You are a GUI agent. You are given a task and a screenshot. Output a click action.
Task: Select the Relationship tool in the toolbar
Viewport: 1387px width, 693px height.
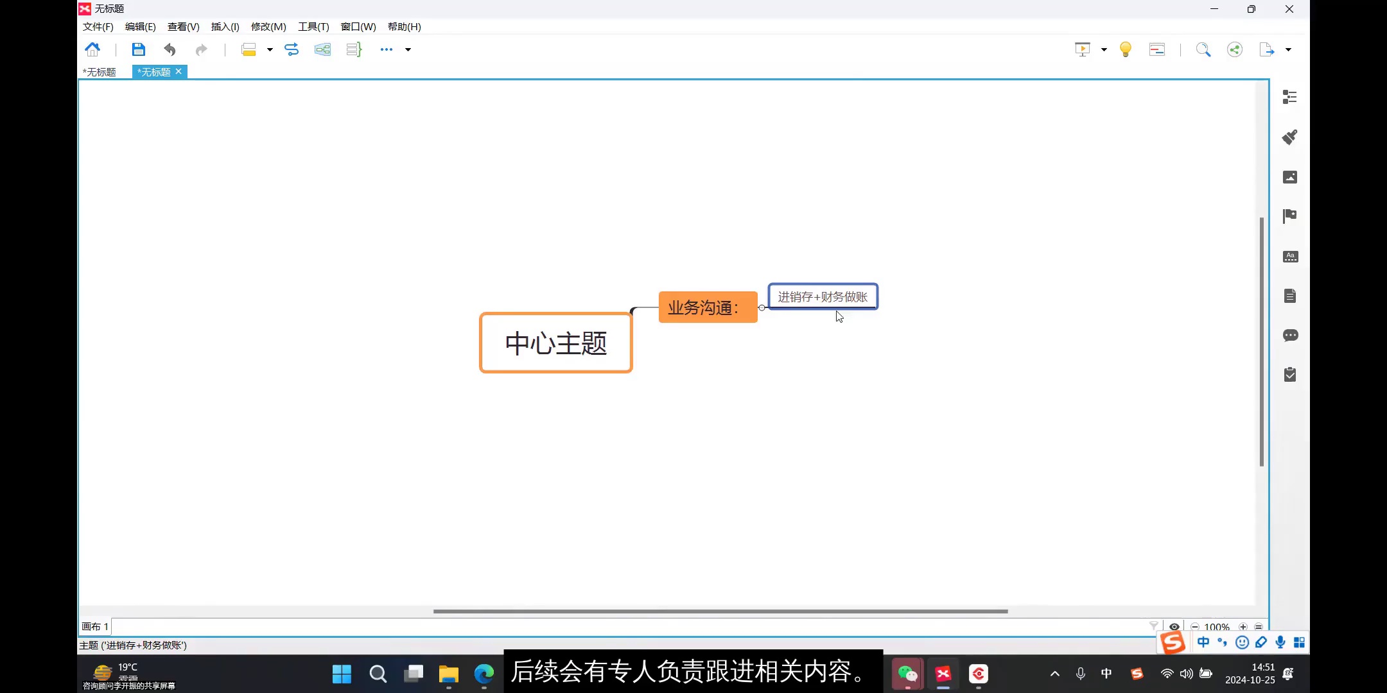coord(292,49)
